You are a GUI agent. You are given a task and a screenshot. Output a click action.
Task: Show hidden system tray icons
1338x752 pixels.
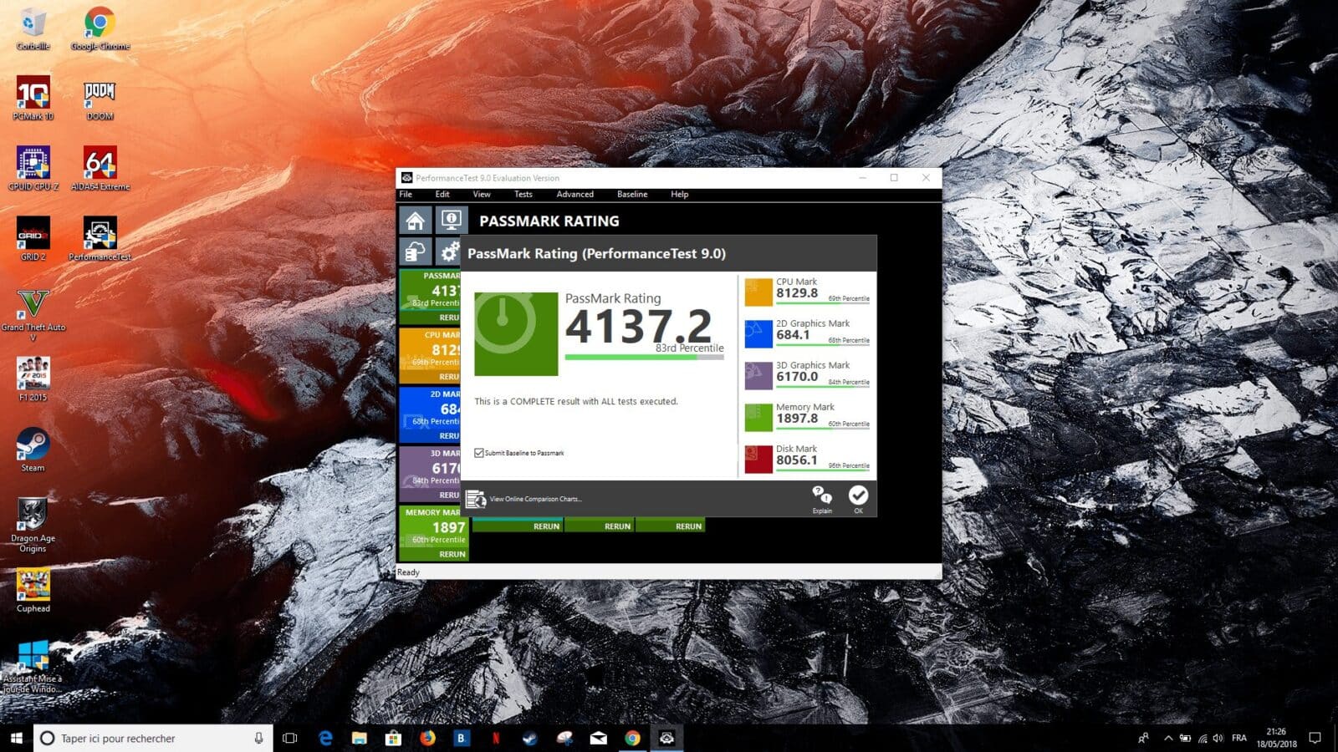coord(1168,738)
